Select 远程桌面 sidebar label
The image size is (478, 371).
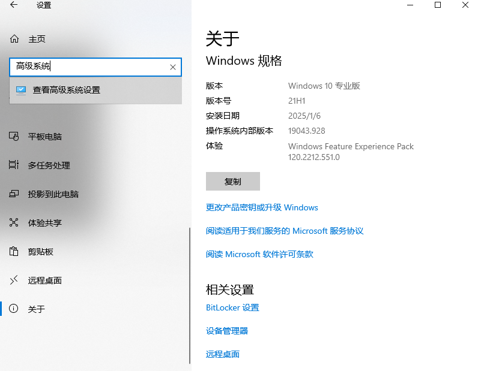point(45,280)
